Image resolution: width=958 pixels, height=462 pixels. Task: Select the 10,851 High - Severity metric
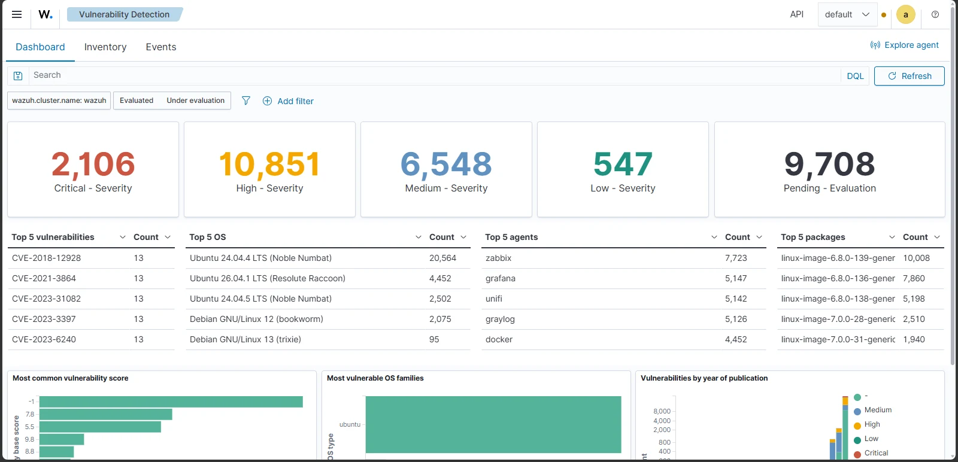point(269,169)
